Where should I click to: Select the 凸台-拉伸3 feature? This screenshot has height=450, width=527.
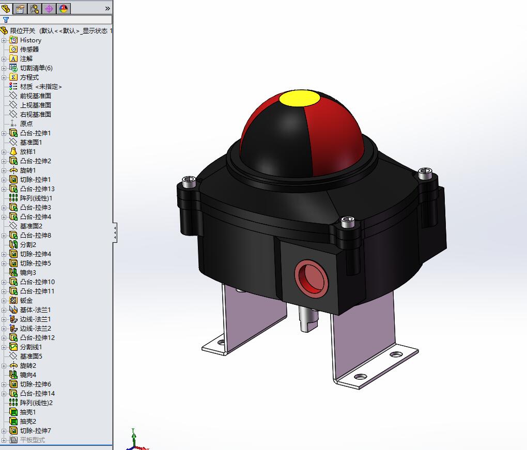coord(30,207)
